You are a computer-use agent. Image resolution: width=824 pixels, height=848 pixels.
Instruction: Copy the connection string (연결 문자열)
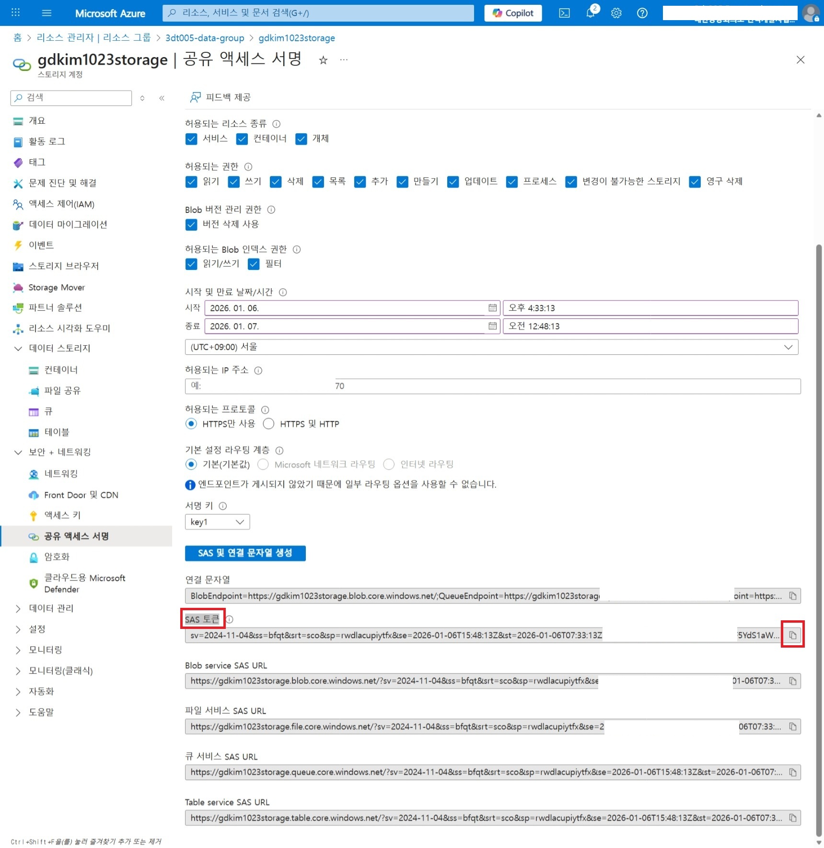tap(793, 596)
